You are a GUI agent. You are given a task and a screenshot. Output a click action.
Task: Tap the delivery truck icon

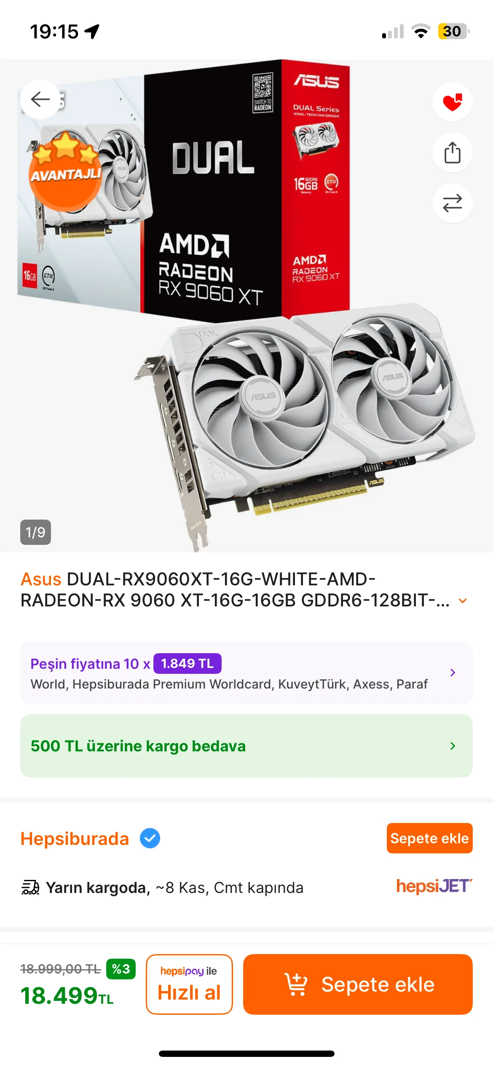(30, 887)
